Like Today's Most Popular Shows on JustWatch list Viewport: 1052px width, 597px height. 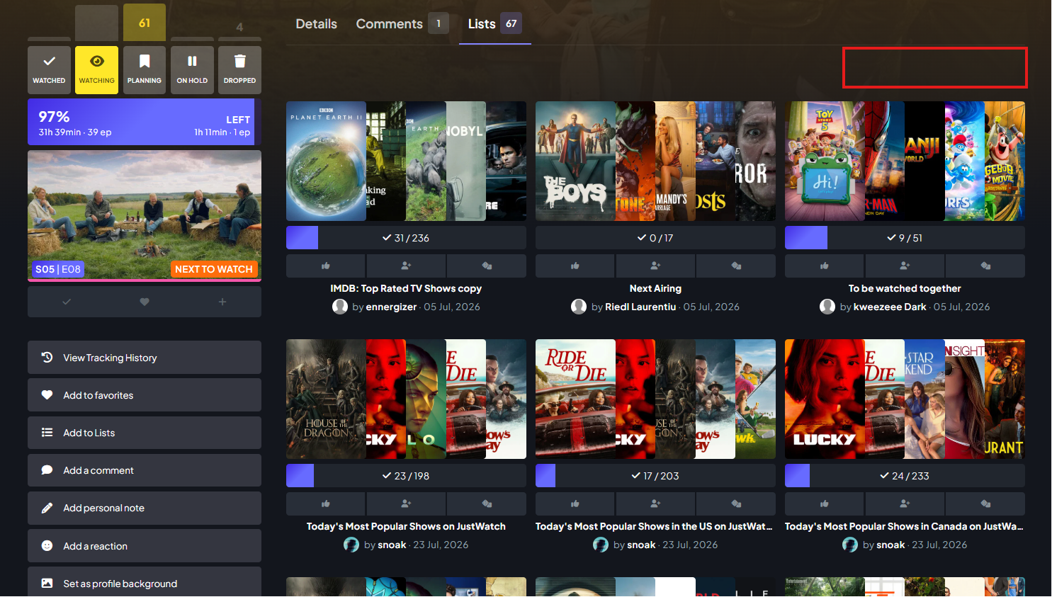[x=326, y=504]
